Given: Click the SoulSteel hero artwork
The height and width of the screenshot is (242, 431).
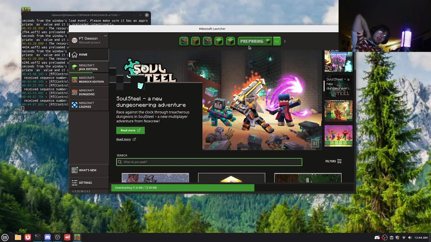Looking at the screenshot, I should point(261,101).
